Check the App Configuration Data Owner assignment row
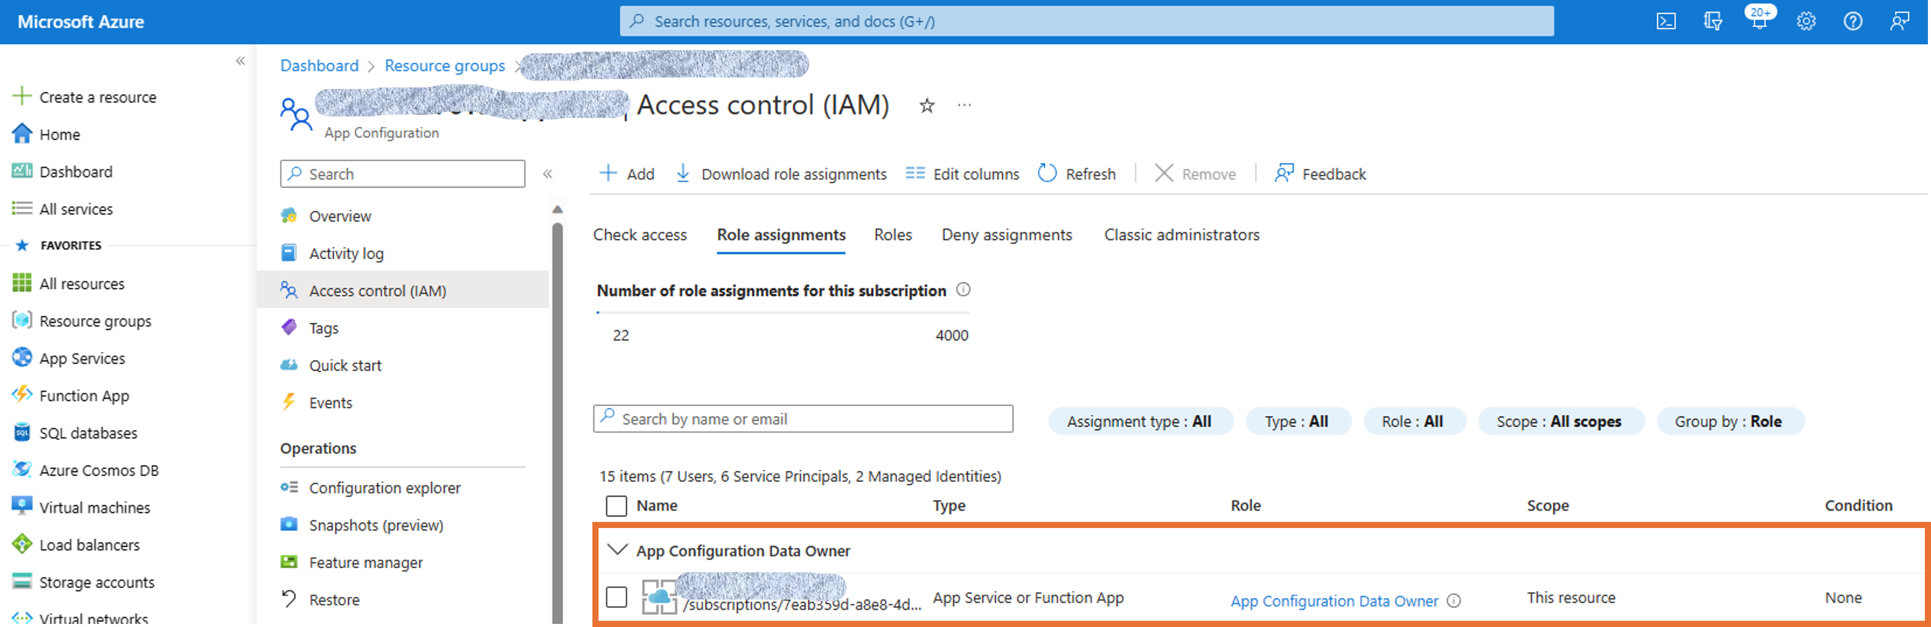 coord(616,598)
